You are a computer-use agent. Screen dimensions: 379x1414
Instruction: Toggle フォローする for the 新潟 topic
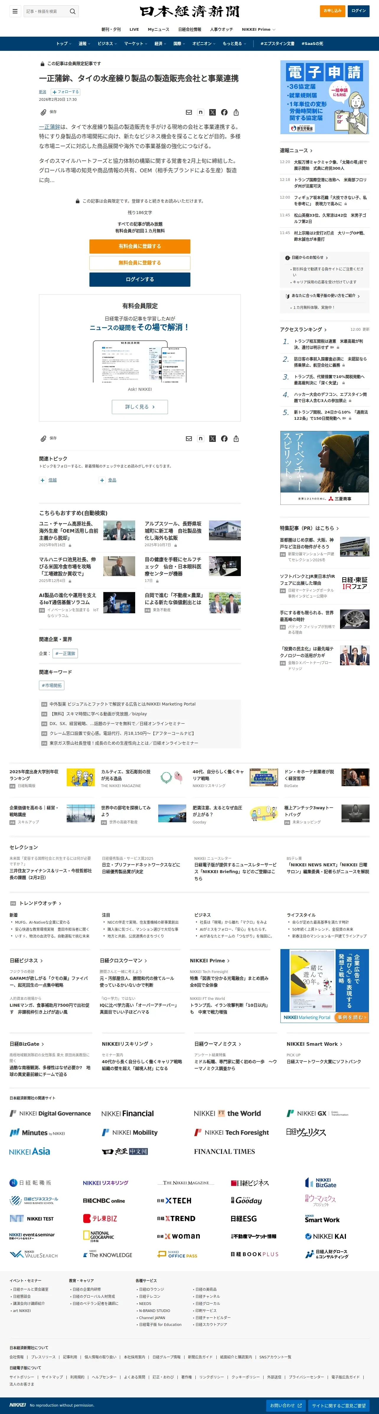point(65,92)
